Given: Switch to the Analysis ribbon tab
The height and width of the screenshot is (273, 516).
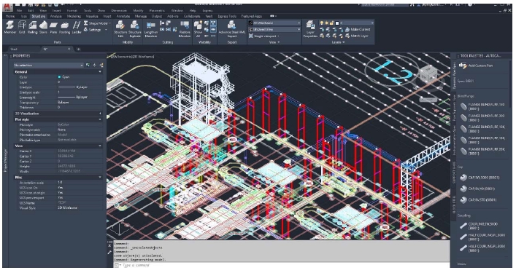Looking at the screenshot, I should click(55, 16).
